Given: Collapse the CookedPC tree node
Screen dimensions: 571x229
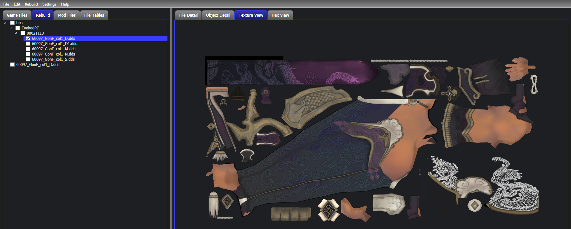Looking at the screenshot, I should pyautogui.click(x=10, y=28).
